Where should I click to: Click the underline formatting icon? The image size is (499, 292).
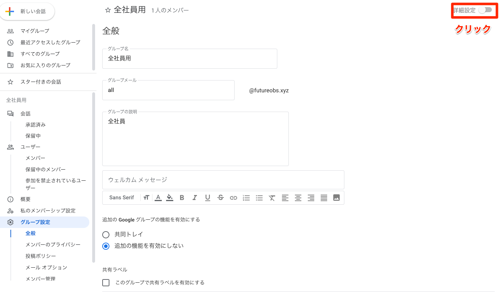[208, 198]
